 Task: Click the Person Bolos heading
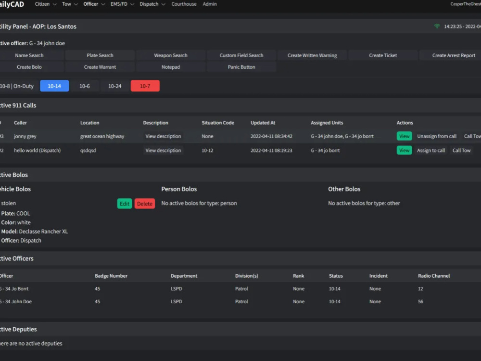(x=179, y=189)
